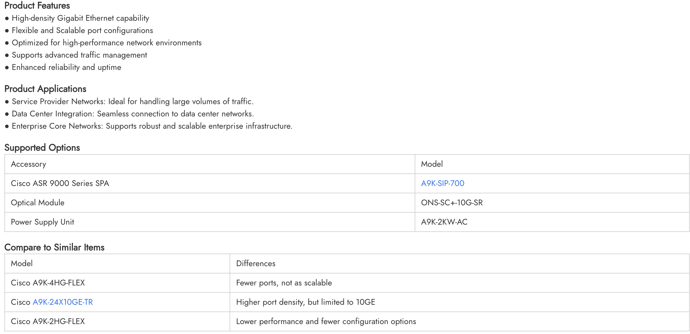Click the Cisco A9K-2HG-FLEX table cell
The width and height of the screenshot is (690, 334).
coord(48,321)
